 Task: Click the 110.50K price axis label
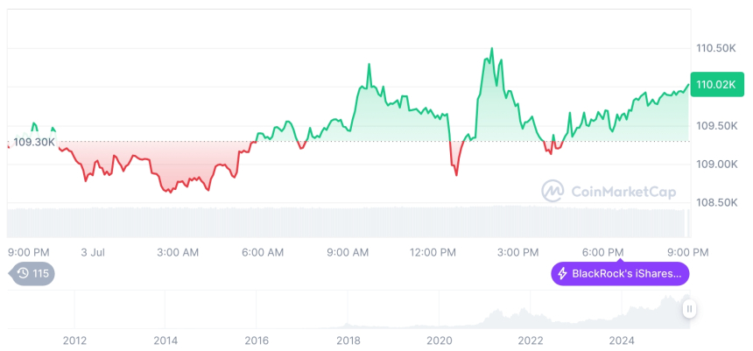point(714,48)
